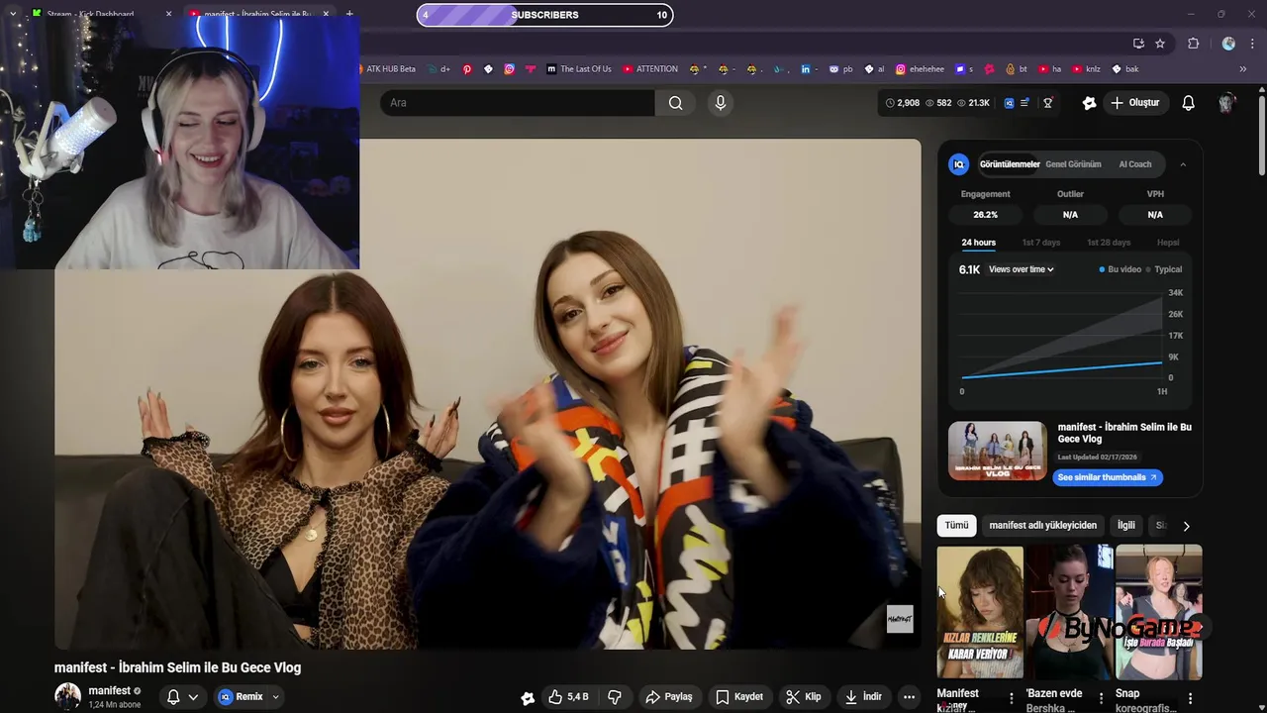This screenshot has width=1267, height=713.
Task: Open the YouTube account avatar menu
Action: [1227, 103]
